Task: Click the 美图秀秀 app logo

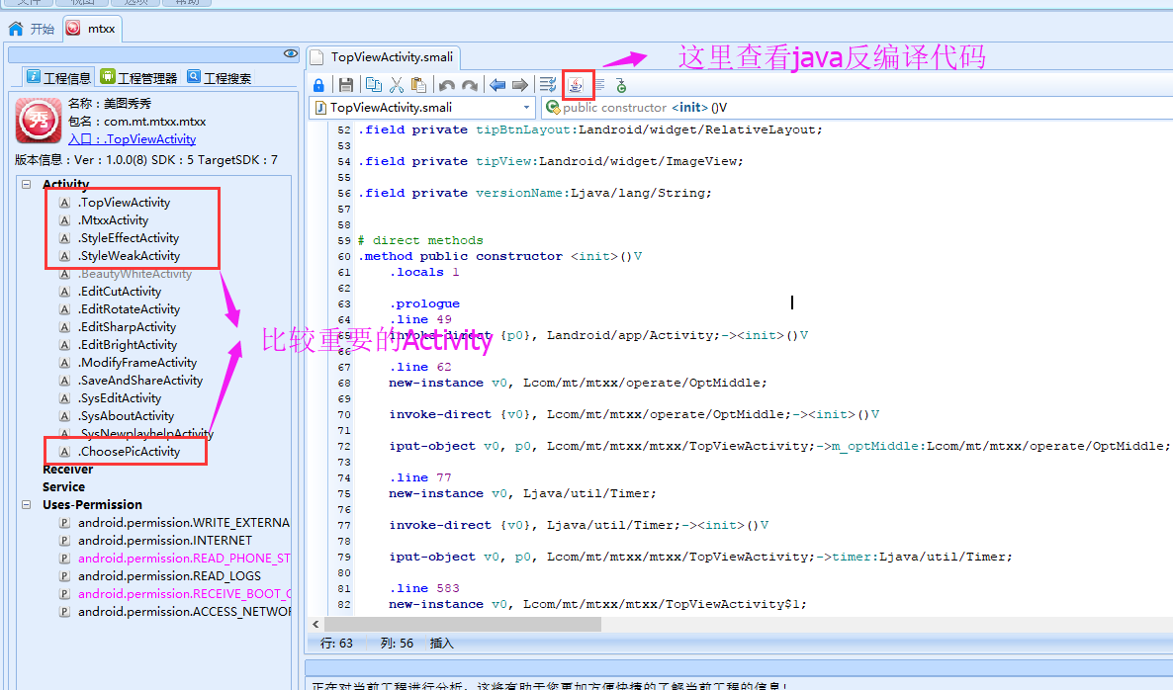Action: pos(39,121)
